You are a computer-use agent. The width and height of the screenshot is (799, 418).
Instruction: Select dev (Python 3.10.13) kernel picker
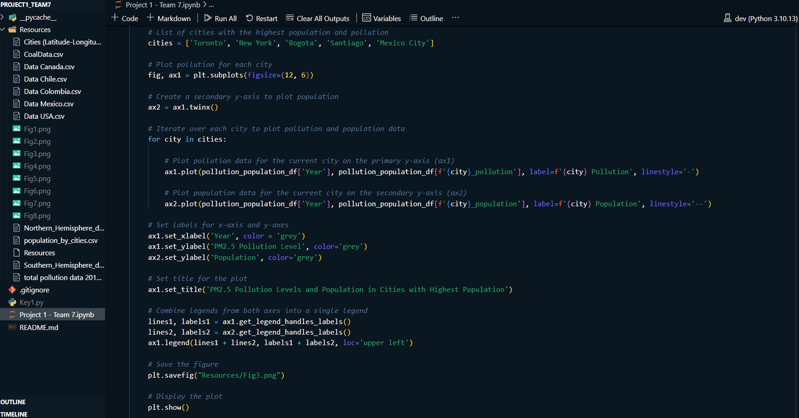766,18
